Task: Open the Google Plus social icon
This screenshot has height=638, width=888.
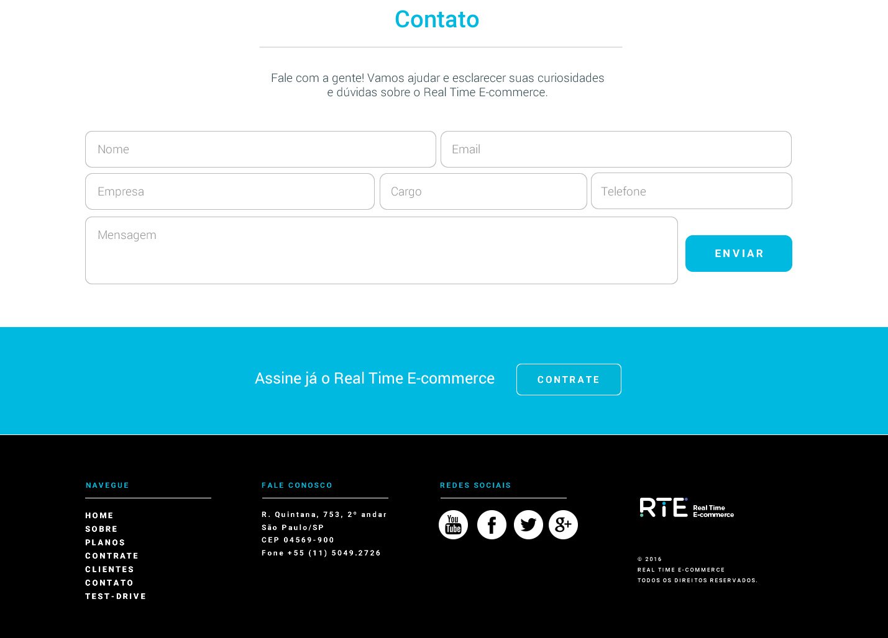Action: (x=563, y=525)
